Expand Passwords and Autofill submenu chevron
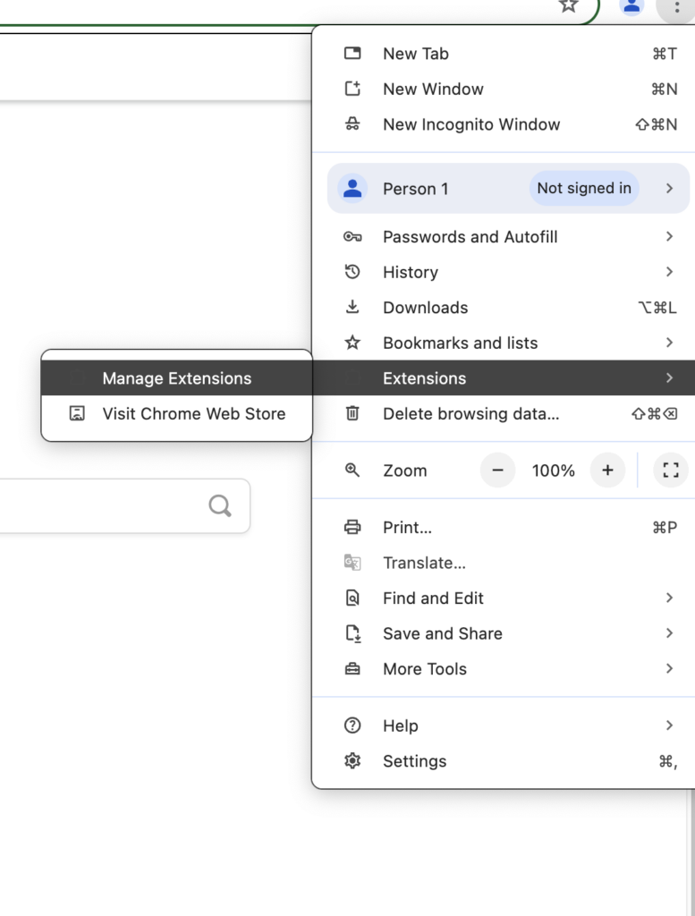 pyautogui.click(x=669, y=236)
